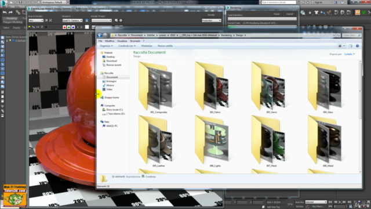
Task: Open the Render Preset dropdown
Action: pos(101,21)
